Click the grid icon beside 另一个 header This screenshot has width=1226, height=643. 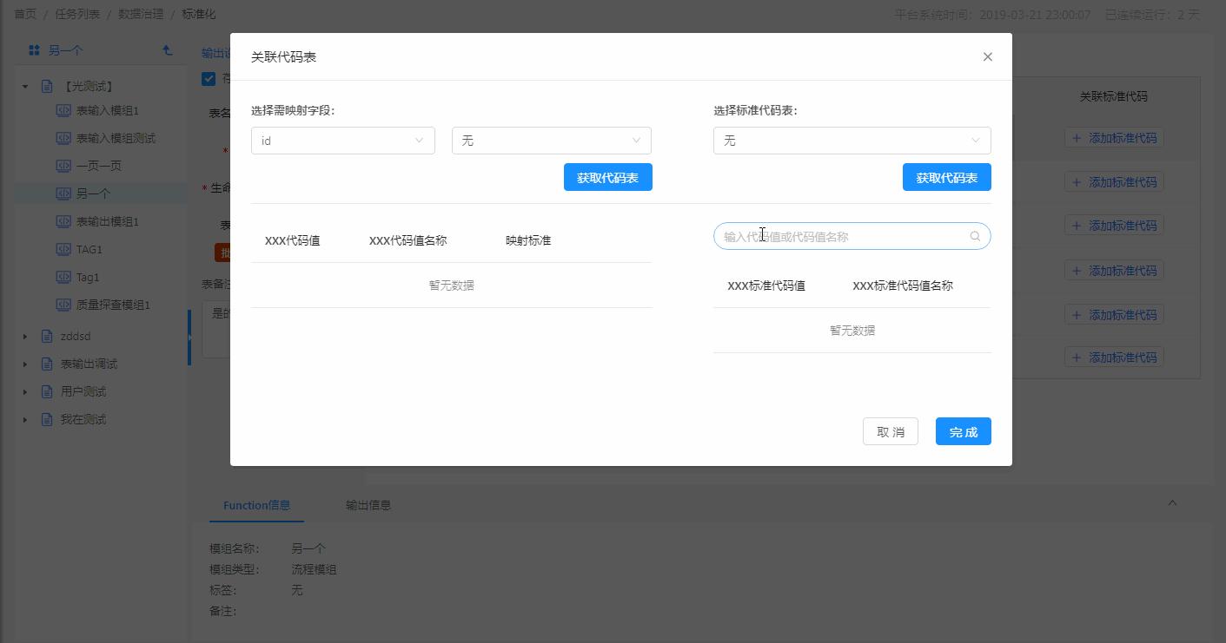click(34, 50)
